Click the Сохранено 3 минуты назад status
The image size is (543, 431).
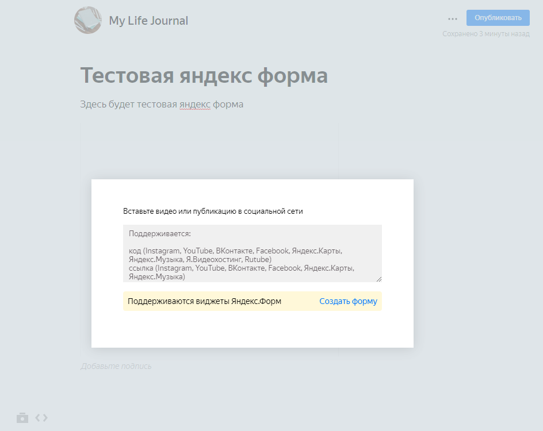tap(486, 34)
